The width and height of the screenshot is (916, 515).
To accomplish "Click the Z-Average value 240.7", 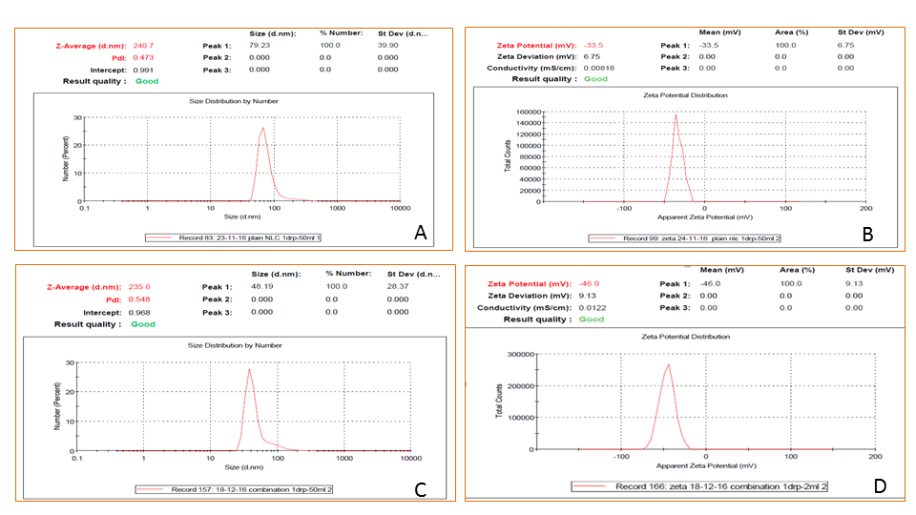I will pyautogui.click(x=141, y=45).
